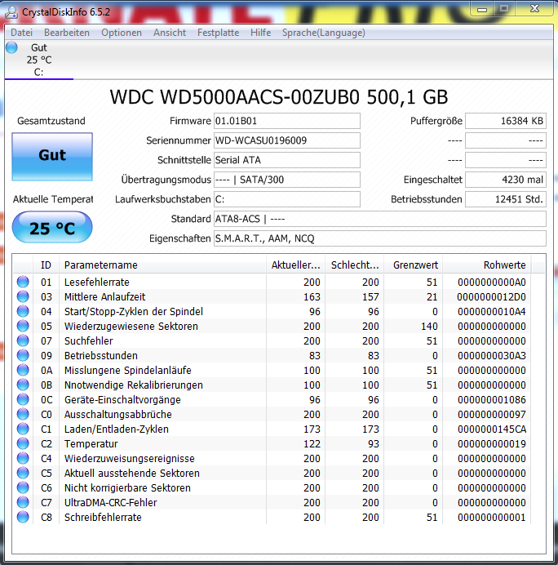Click status orb of Laden/Entladen-Zyklen row
This screenshot has height=565, width=558.
pos(23,429)
